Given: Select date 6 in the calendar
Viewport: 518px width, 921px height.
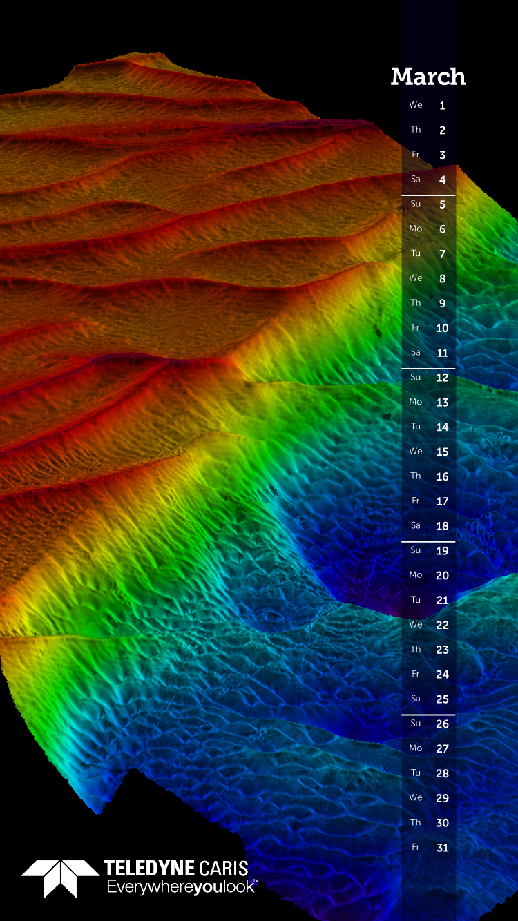Looking at the screenshot, I should click(443, 229).
